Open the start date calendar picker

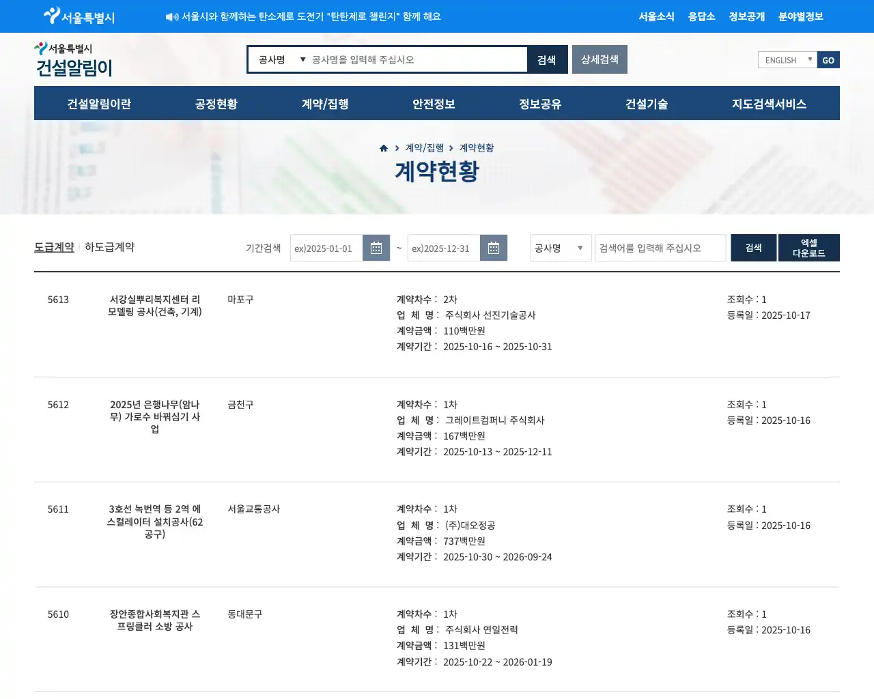[376, 248]
